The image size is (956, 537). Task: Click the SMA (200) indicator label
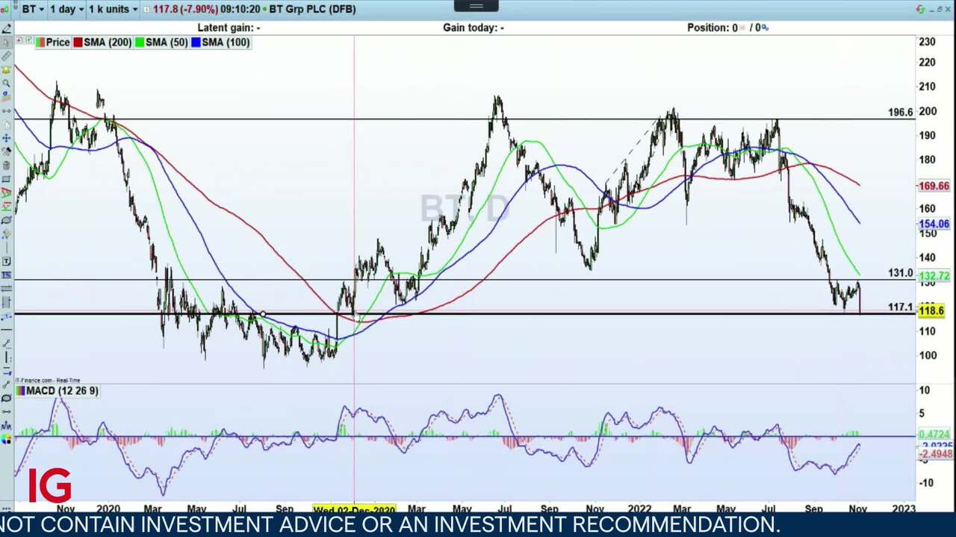(108, 43)
